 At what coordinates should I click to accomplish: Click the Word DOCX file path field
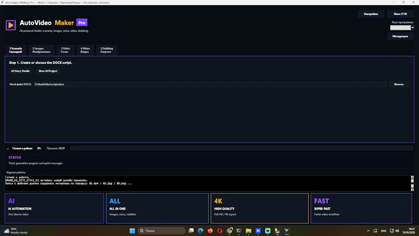point(210,84)
